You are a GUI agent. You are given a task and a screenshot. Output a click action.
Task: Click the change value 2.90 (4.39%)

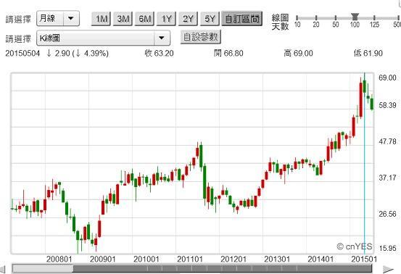coord(78,53)
